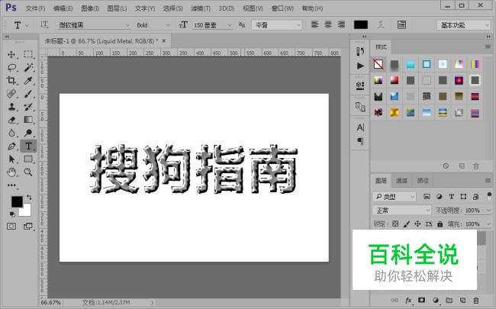This screenshot has width=496, height=309.
Task: Expand the 基本功能 workspace dropdown
Action: (x=487, y=25)
